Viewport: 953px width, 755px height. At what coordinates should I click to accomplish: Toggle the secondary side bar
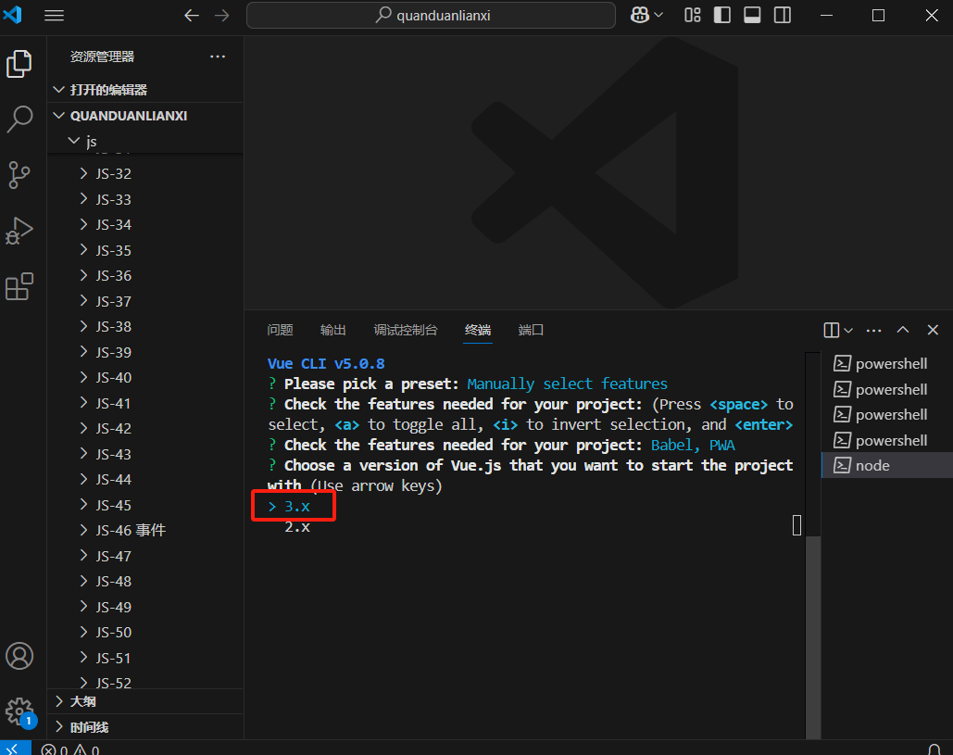click(x=783, y=15)
